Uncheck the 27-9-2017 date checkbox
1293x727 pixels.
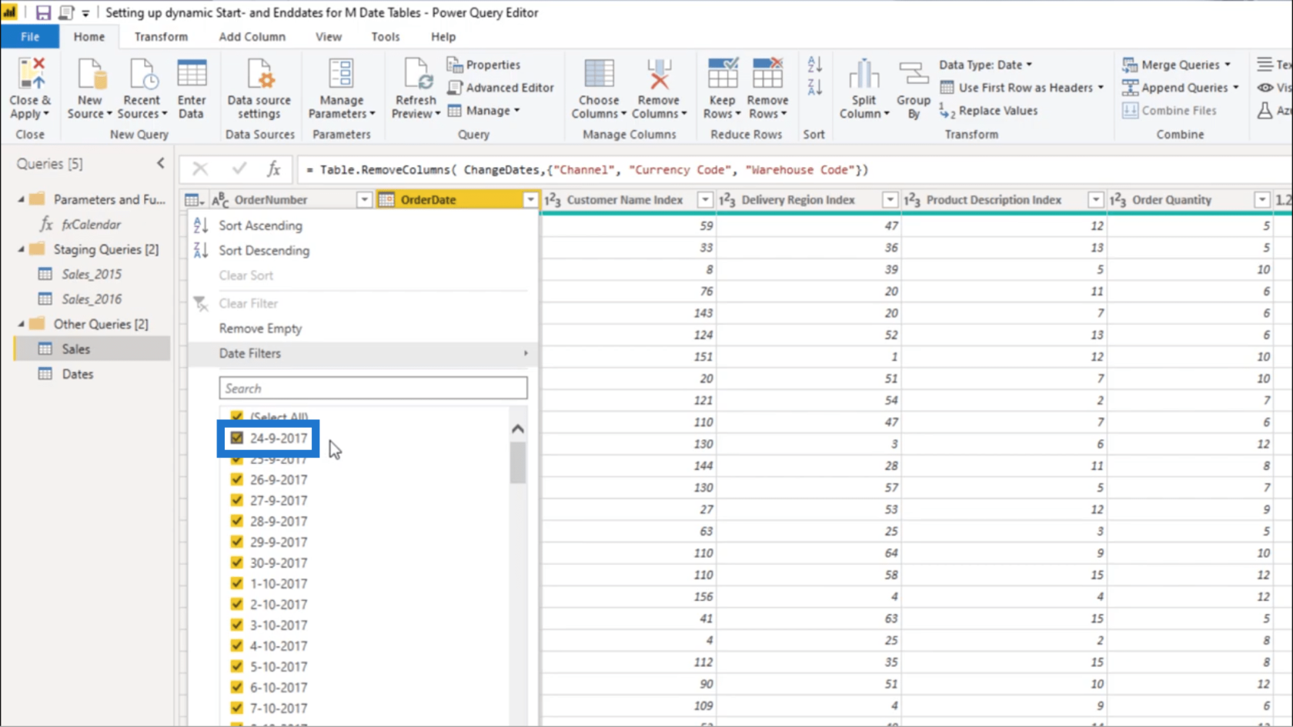[x=236, y=500]
